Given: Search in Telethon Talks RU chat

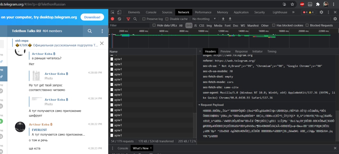Looking at the screenshot, I should pyautogui.click(x=90, y=31).
